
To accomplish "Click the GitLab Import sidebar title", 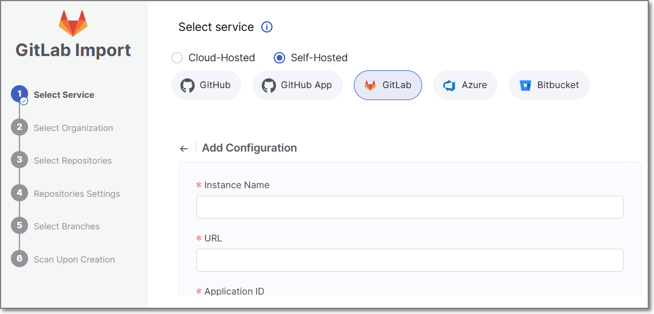I will coord(73,50).
